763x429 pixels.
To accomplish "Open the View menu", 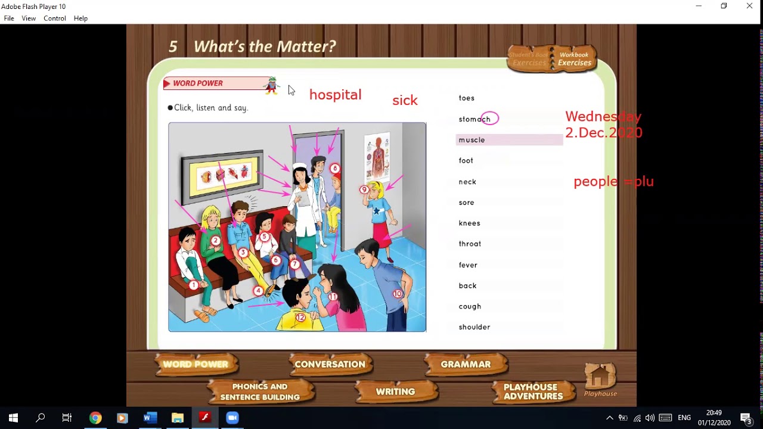I will [x=29, y=18].
